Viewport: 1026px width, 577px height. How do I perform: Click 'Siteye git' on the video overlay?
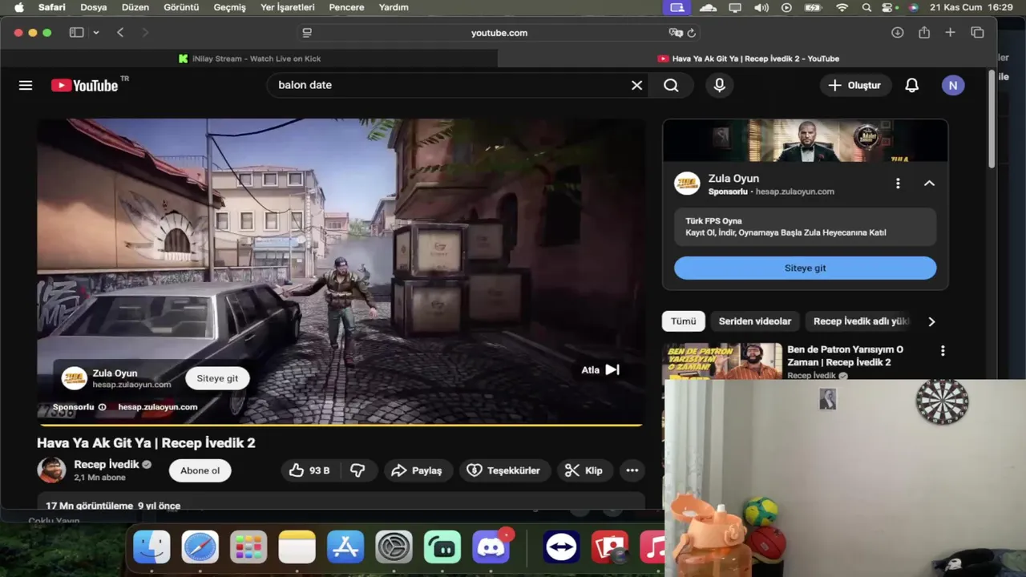(x=217, y=378)
